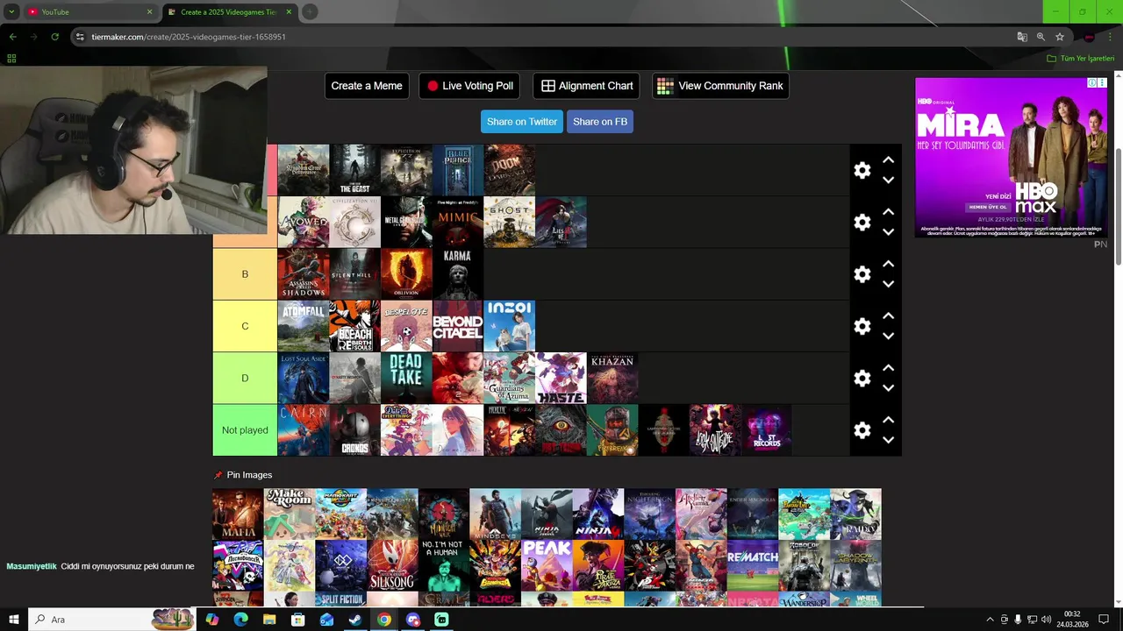Open settings gear for C tier row
1123x631 pixels.
click(862, 326)
